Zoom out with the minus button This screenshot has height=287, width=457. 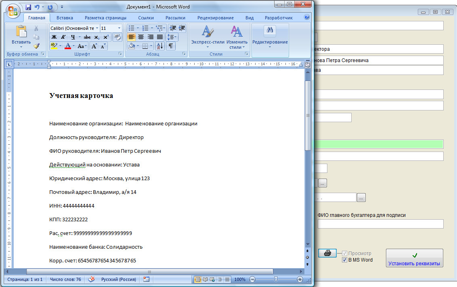252,279
